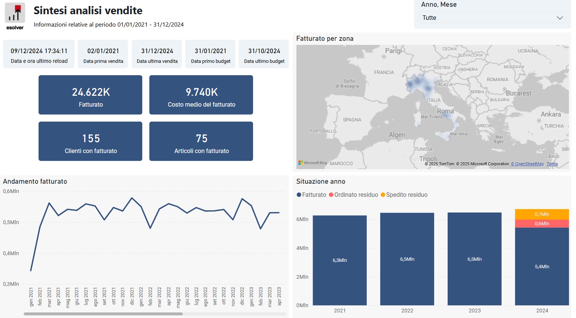Screen dimensions: 576x318
Task: Click the Data prima vendita card
Action: (103, 54)
